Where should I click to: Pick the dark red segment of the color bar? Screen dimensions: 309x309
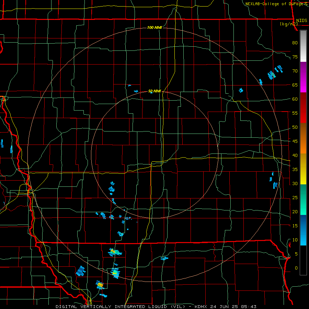pyautogui.click(x=303, y=108)
